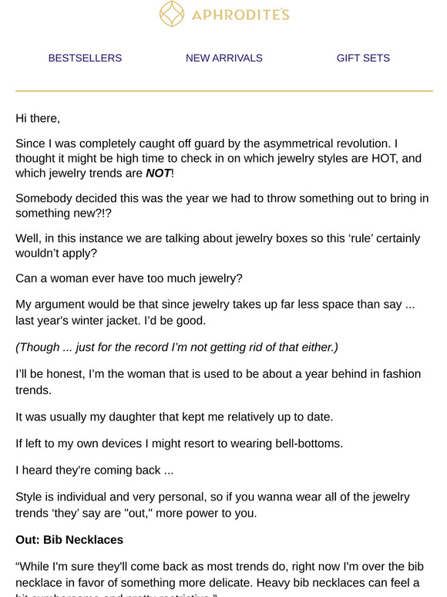Click the sentence mentioning bell-bottoms
Viewport: 447px width, 597px height.
[179, 444]
